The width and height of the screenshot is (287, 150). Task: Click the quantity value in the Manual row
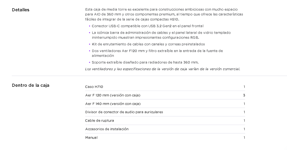point(244,137)
